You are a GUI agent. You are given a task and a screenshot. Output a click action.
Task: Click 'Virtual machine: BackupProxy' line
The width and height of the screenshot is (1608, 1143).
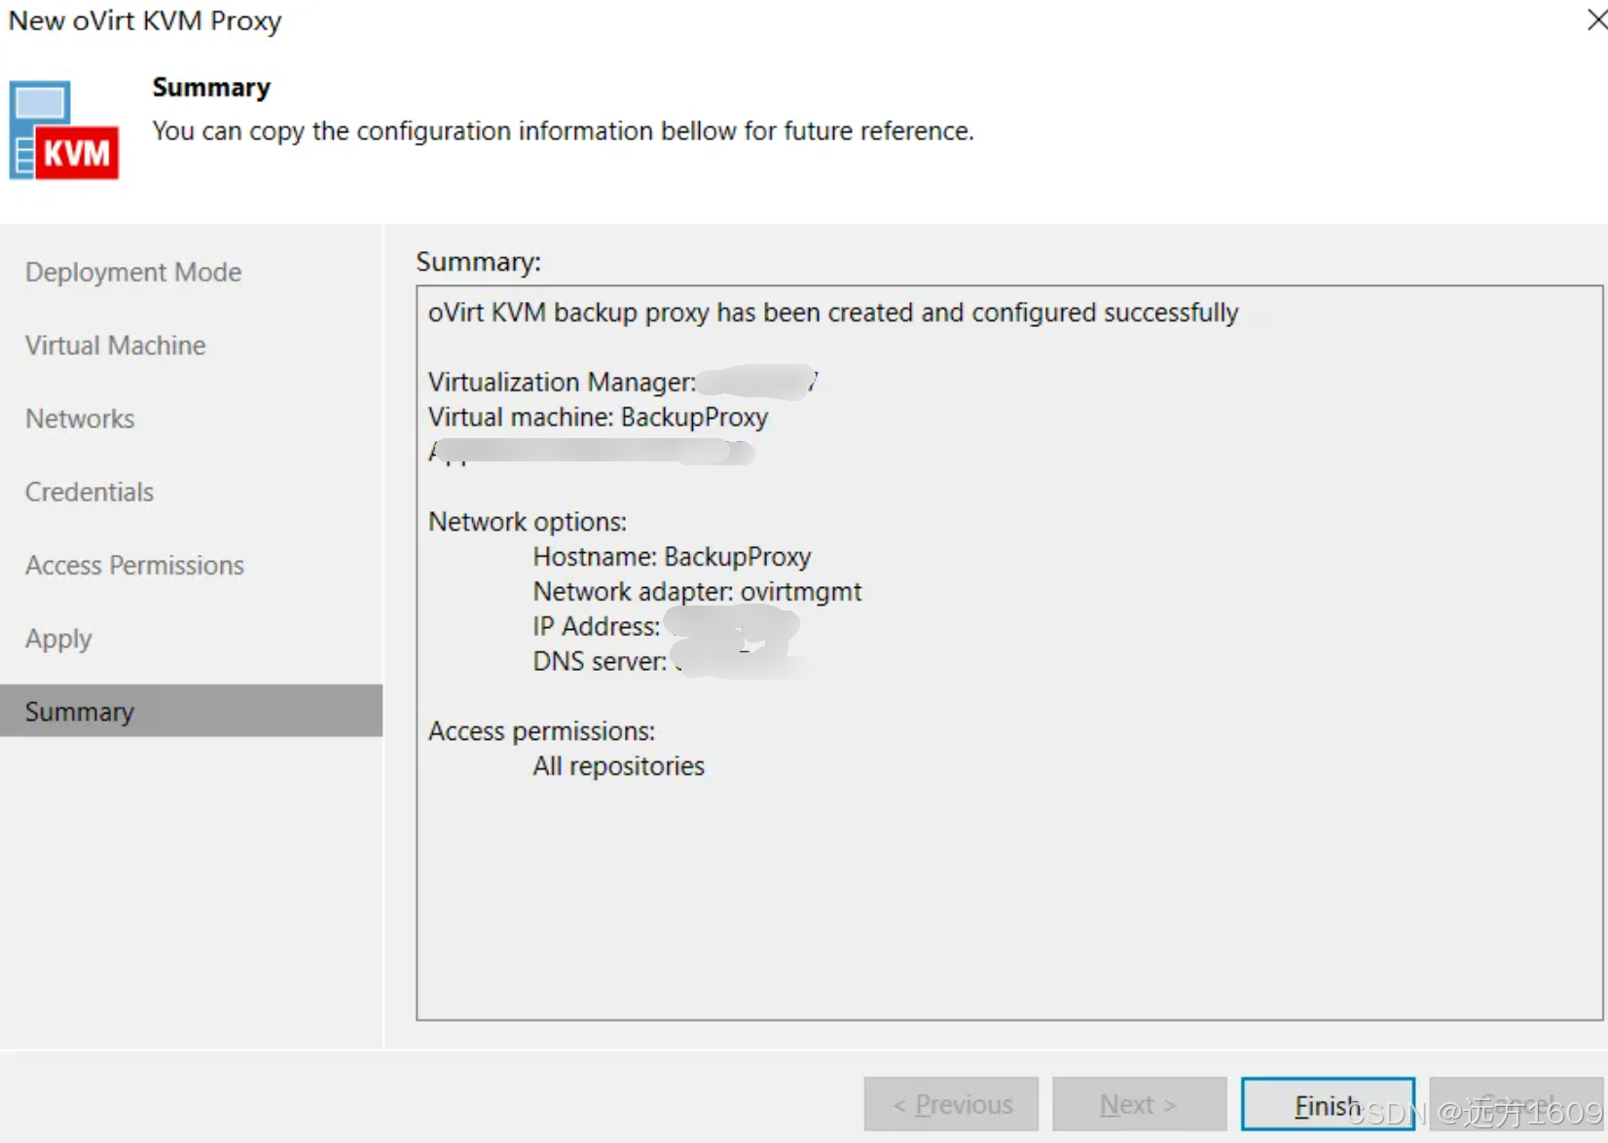tap(599, 417)
